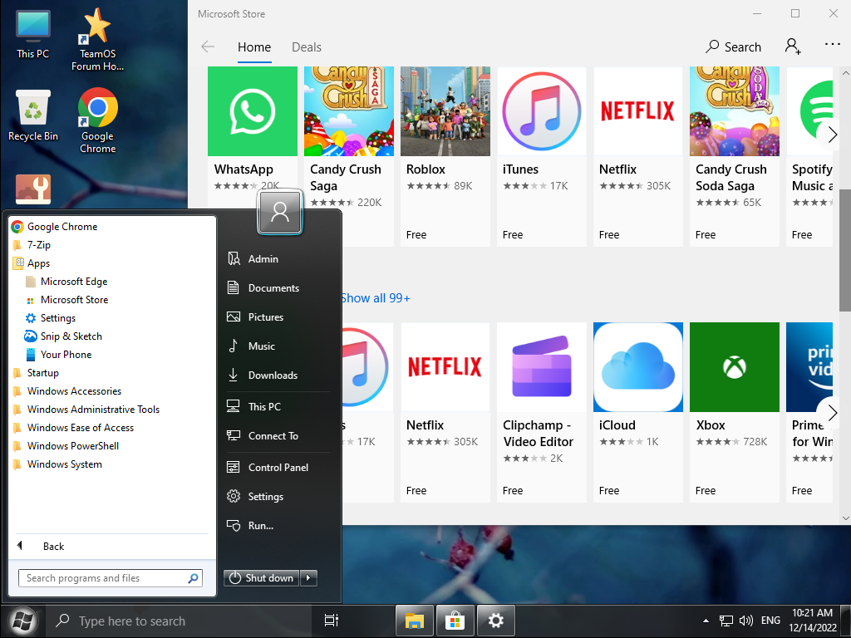Screen dimensions: 851x638
Task: Click Back in the Start menu
Action: click(x=53, y=547)
